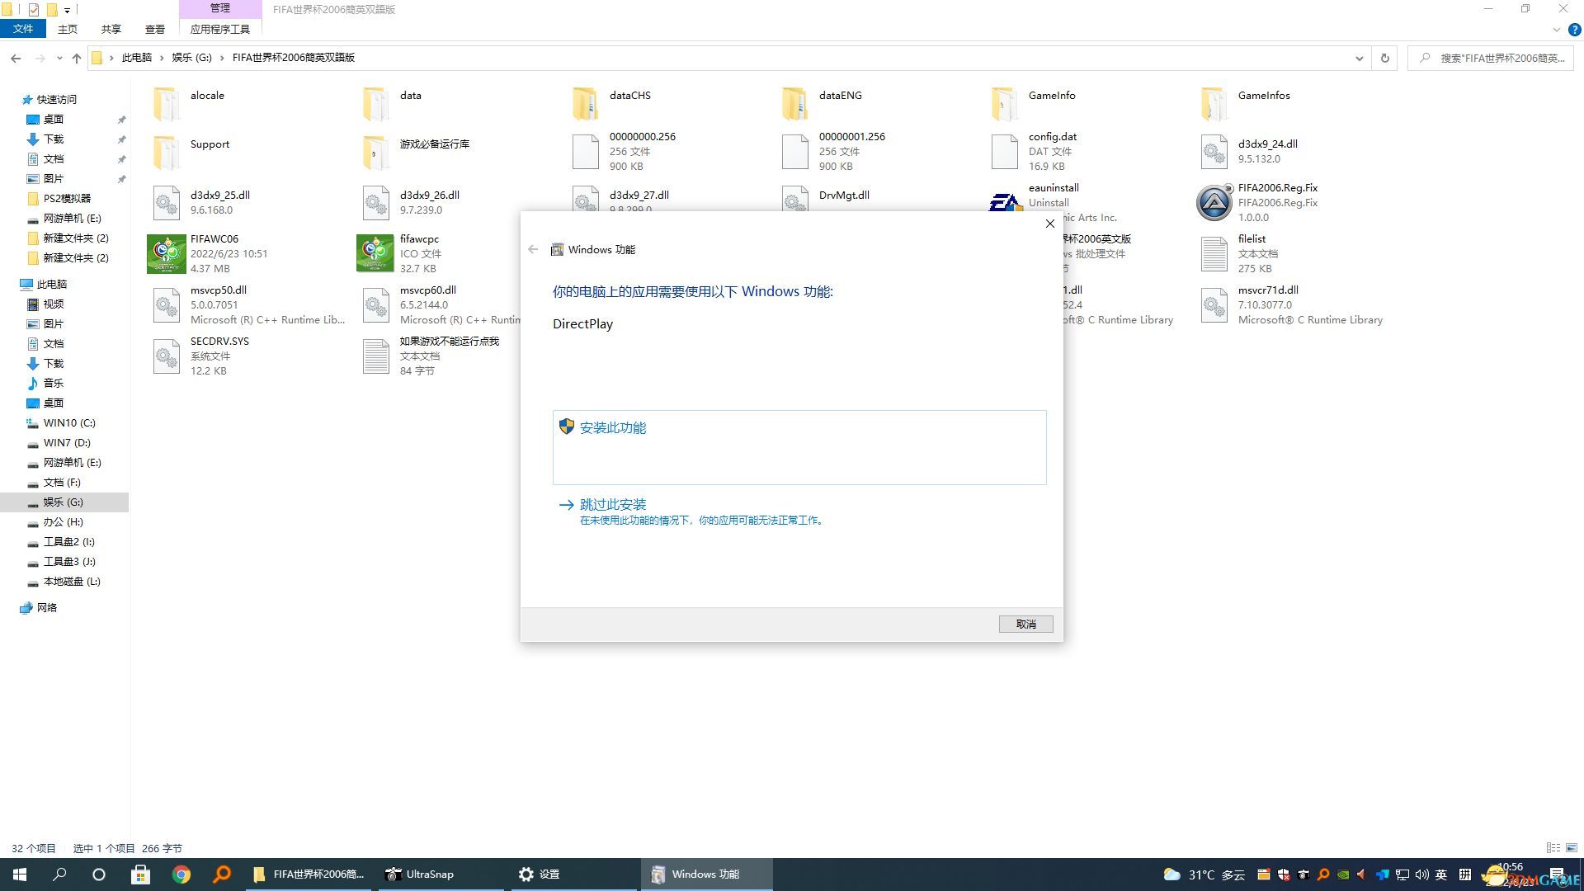
Task: Skip this installation link
Action: [x=613, y=504]
